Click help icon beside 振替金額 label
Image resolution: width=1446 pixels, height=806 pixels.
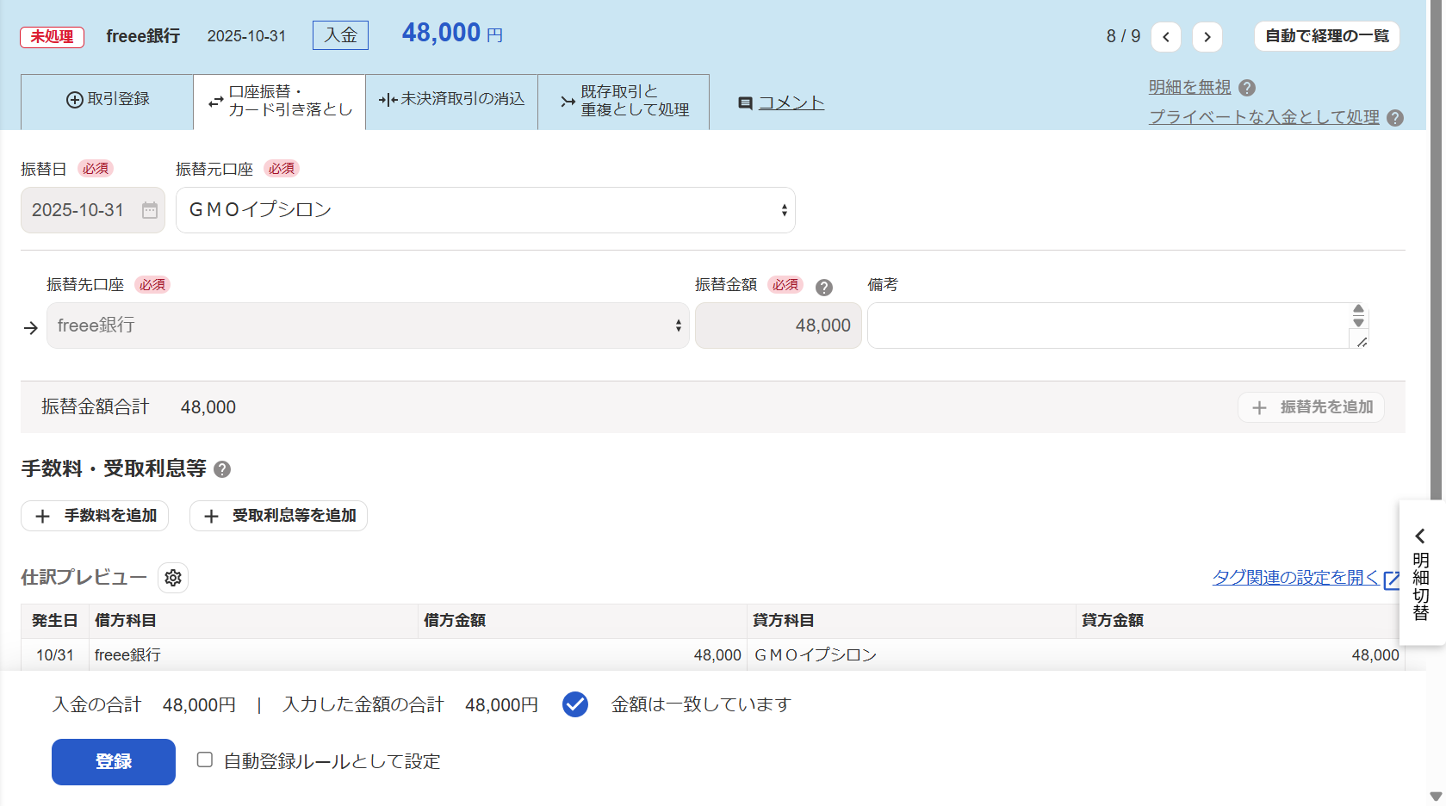pyautogui.click(x=824, y=288)
